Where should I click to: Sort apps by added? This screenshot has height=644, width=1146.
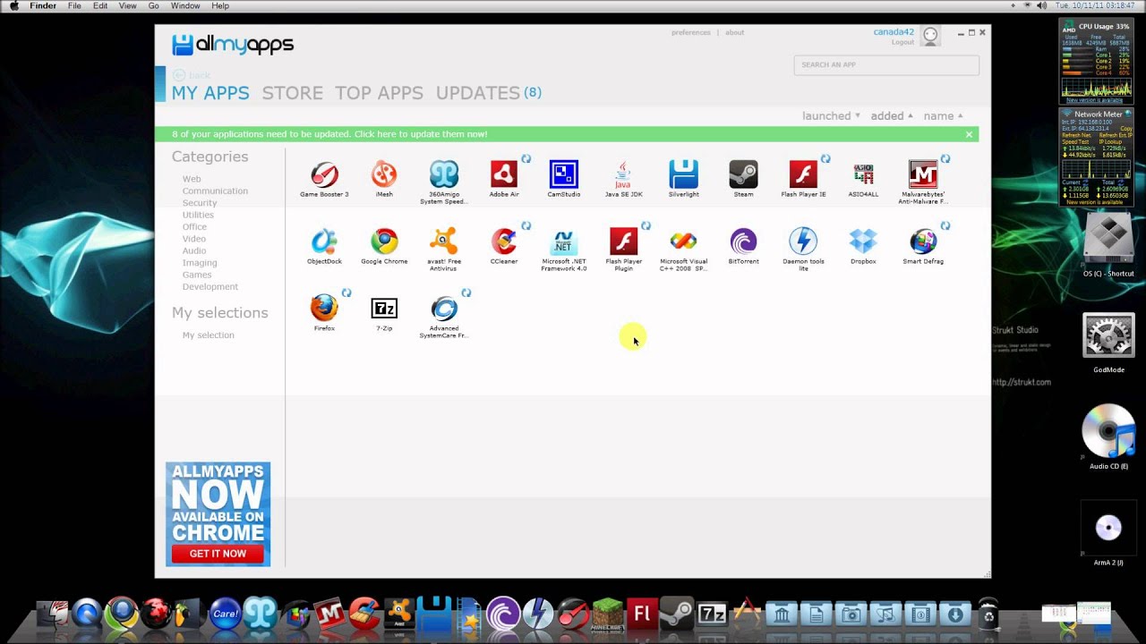(892, 115)
